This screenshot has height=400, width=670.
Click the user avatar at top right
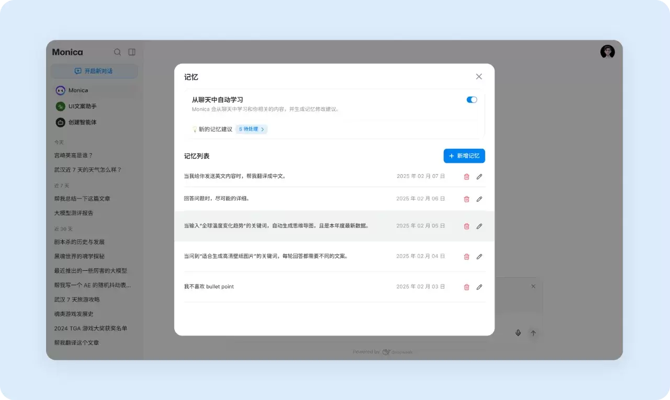pyautogui.click(x=607, y=52)
